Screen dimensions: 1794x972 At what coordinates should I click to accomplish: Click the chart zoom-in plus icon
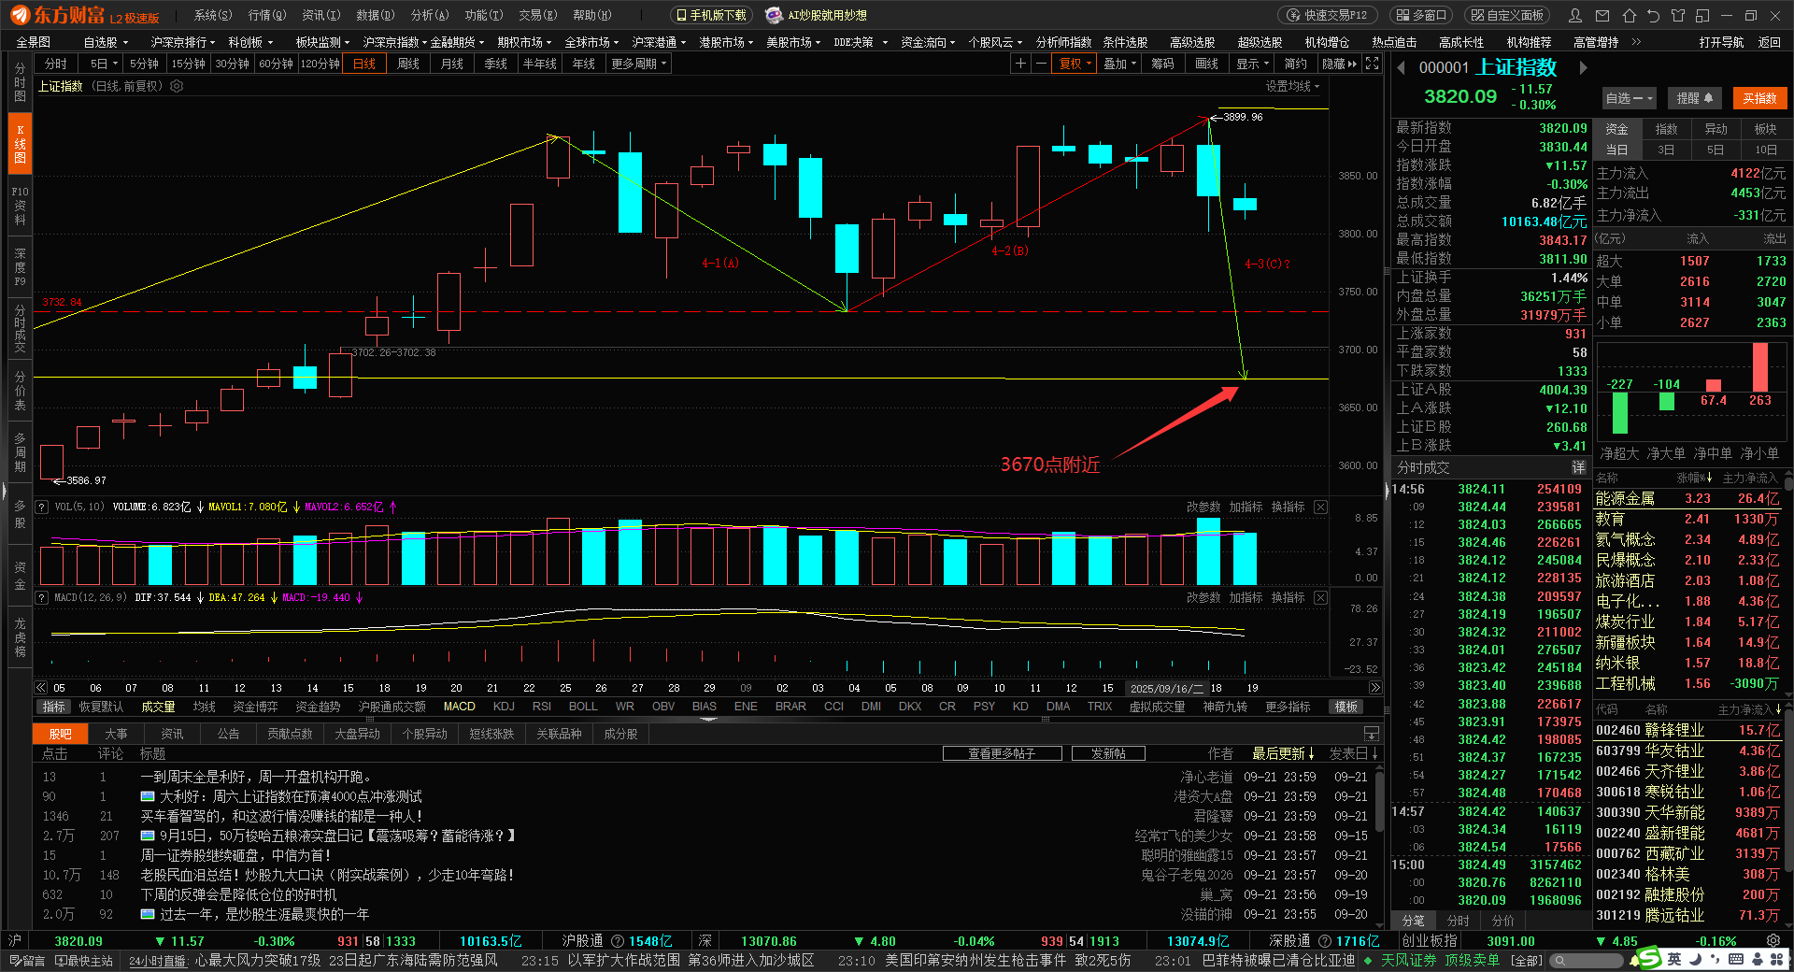tap(1020, 64)
